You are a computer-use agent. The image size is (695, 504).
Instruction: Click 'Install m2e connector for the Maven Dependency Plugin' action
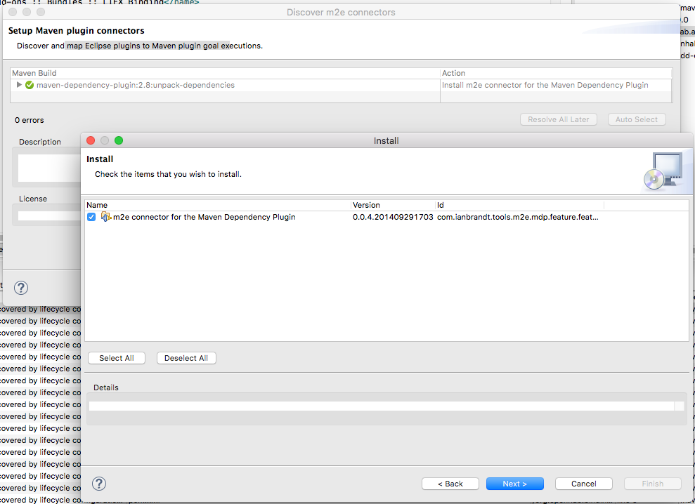pos(545,85)
